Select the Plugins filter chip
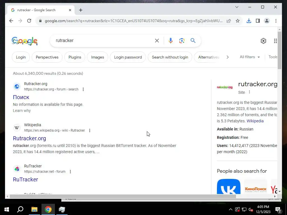Viewport: 287px width, 215px height. (75, 57)
